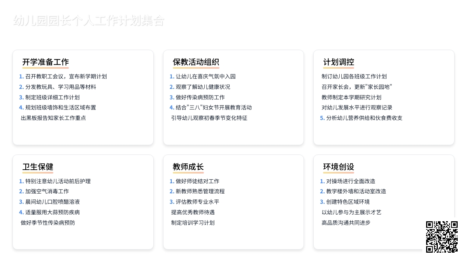Click text 高品质沟通共同进步
Viewport: 467px width, 262px height.
[346, 223]
